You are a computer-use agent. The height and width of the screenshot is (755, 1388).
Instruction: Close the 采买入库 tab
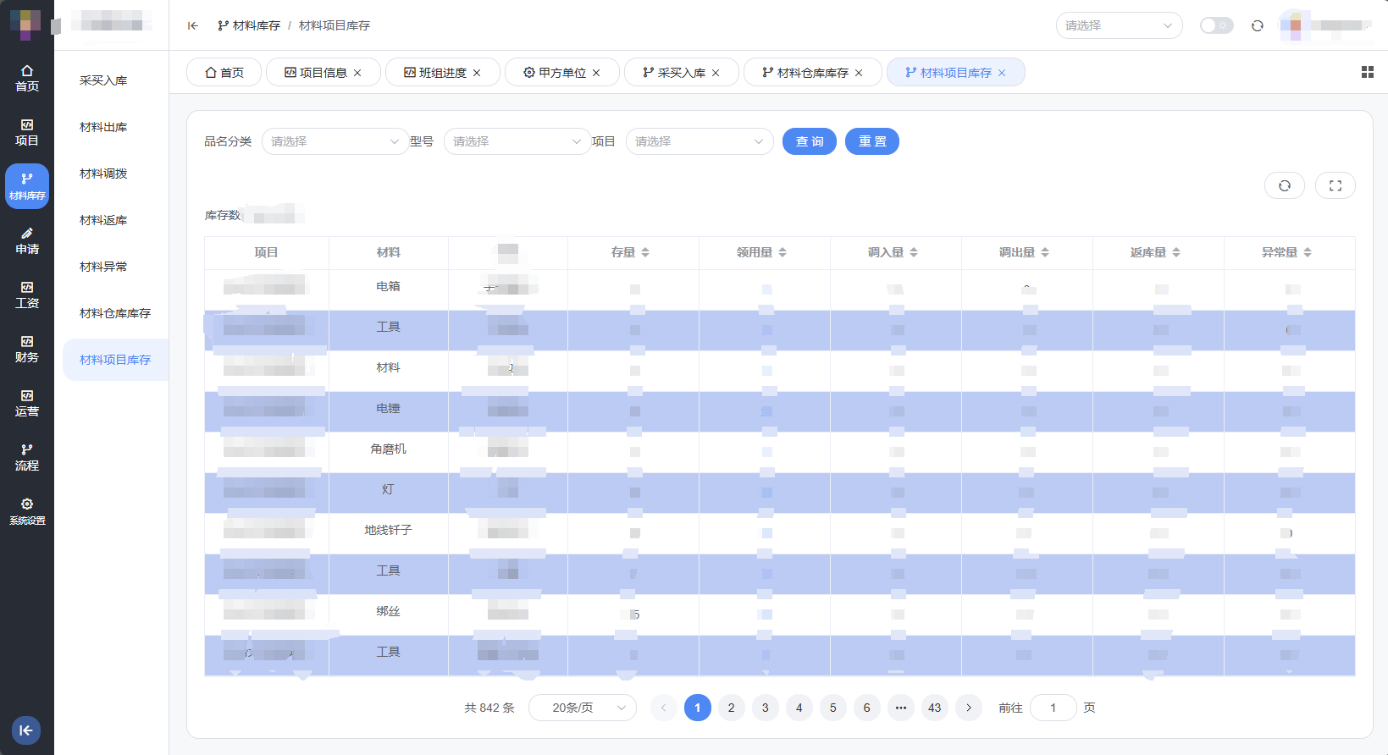[716, 73]
